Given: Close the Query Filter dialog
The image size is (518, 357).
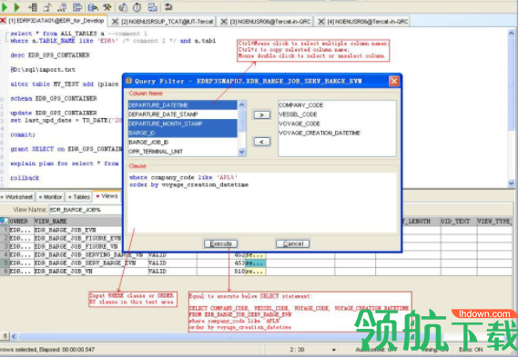Looking at the screenshot, I should point(394,81).
